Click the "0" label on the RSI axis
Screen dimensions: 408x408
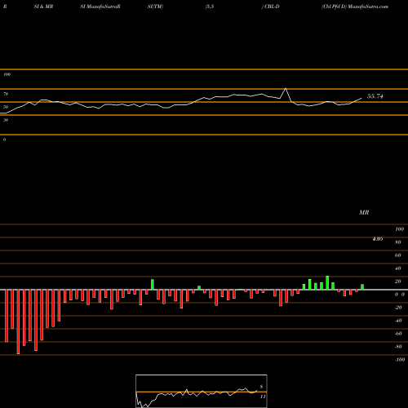[4, 140]
